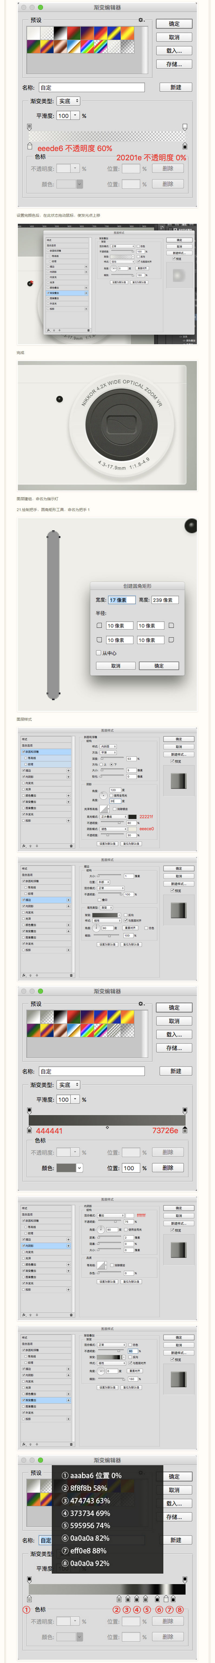Image resolution: width=215 pixels, height=1663 pixels.
Task: Click 取消 in rounded rectangle dialog
Action: pyautogui.click(x=115, y=666)
